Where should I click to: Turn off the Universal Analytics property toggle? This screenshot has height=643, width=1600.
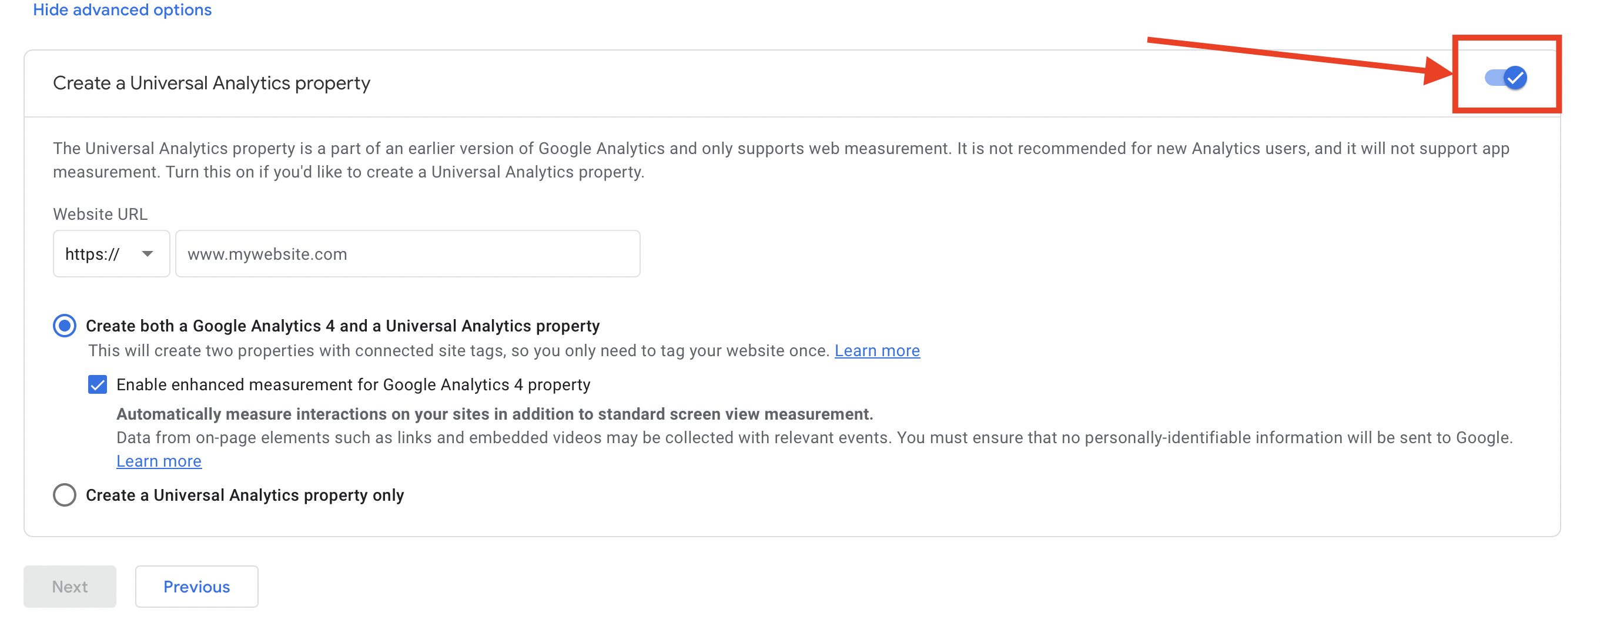(1505, 78)
